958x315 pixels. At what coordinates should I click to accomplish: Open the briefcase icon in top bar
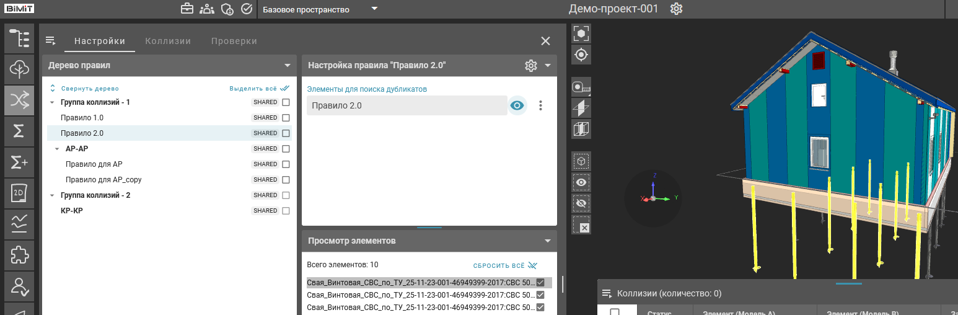[x=187, y=9]
